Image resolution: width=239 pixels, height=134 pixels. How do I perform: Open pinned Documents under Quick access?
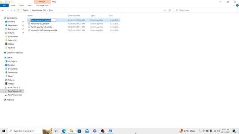13,29
